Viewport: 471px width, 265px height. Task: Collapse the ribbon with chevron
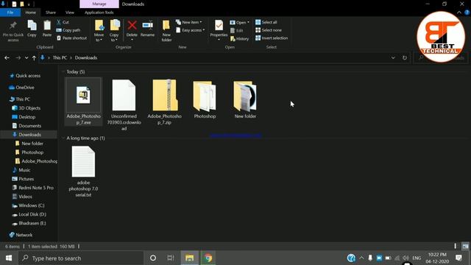(x=459, y=13)
